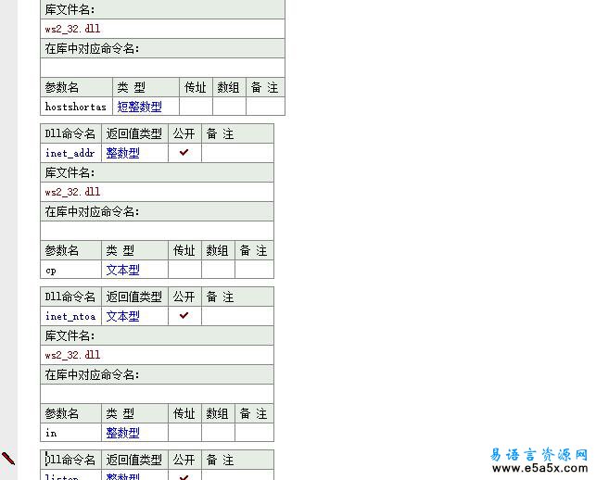596x480 pixels.
Task: Toggle the 数组 cell for parameter hostshortas
Action: click(229, 107)
